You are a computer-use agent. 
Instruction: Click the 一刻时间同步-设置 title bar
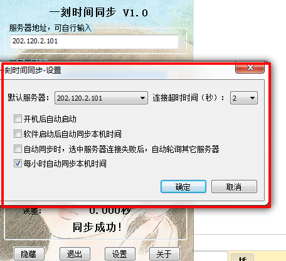119,70
